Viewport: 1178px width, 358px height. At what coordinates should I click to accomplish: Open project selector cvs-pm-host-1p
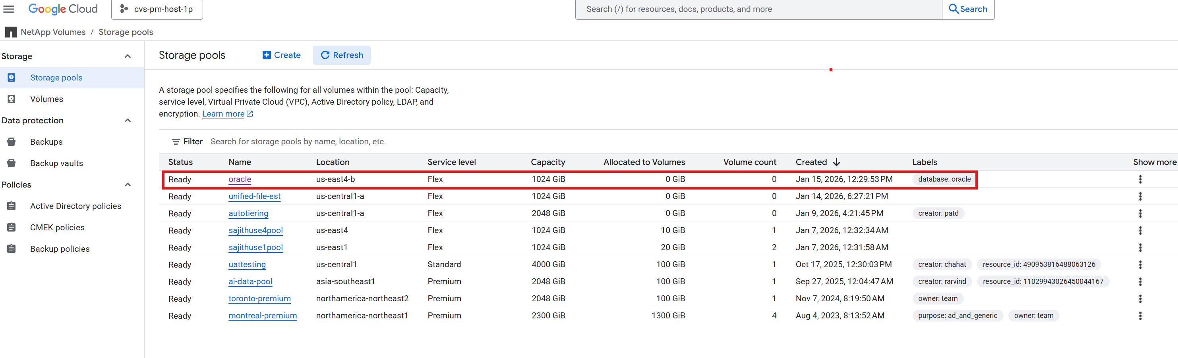pyautogui.click(x=157, y=9)
